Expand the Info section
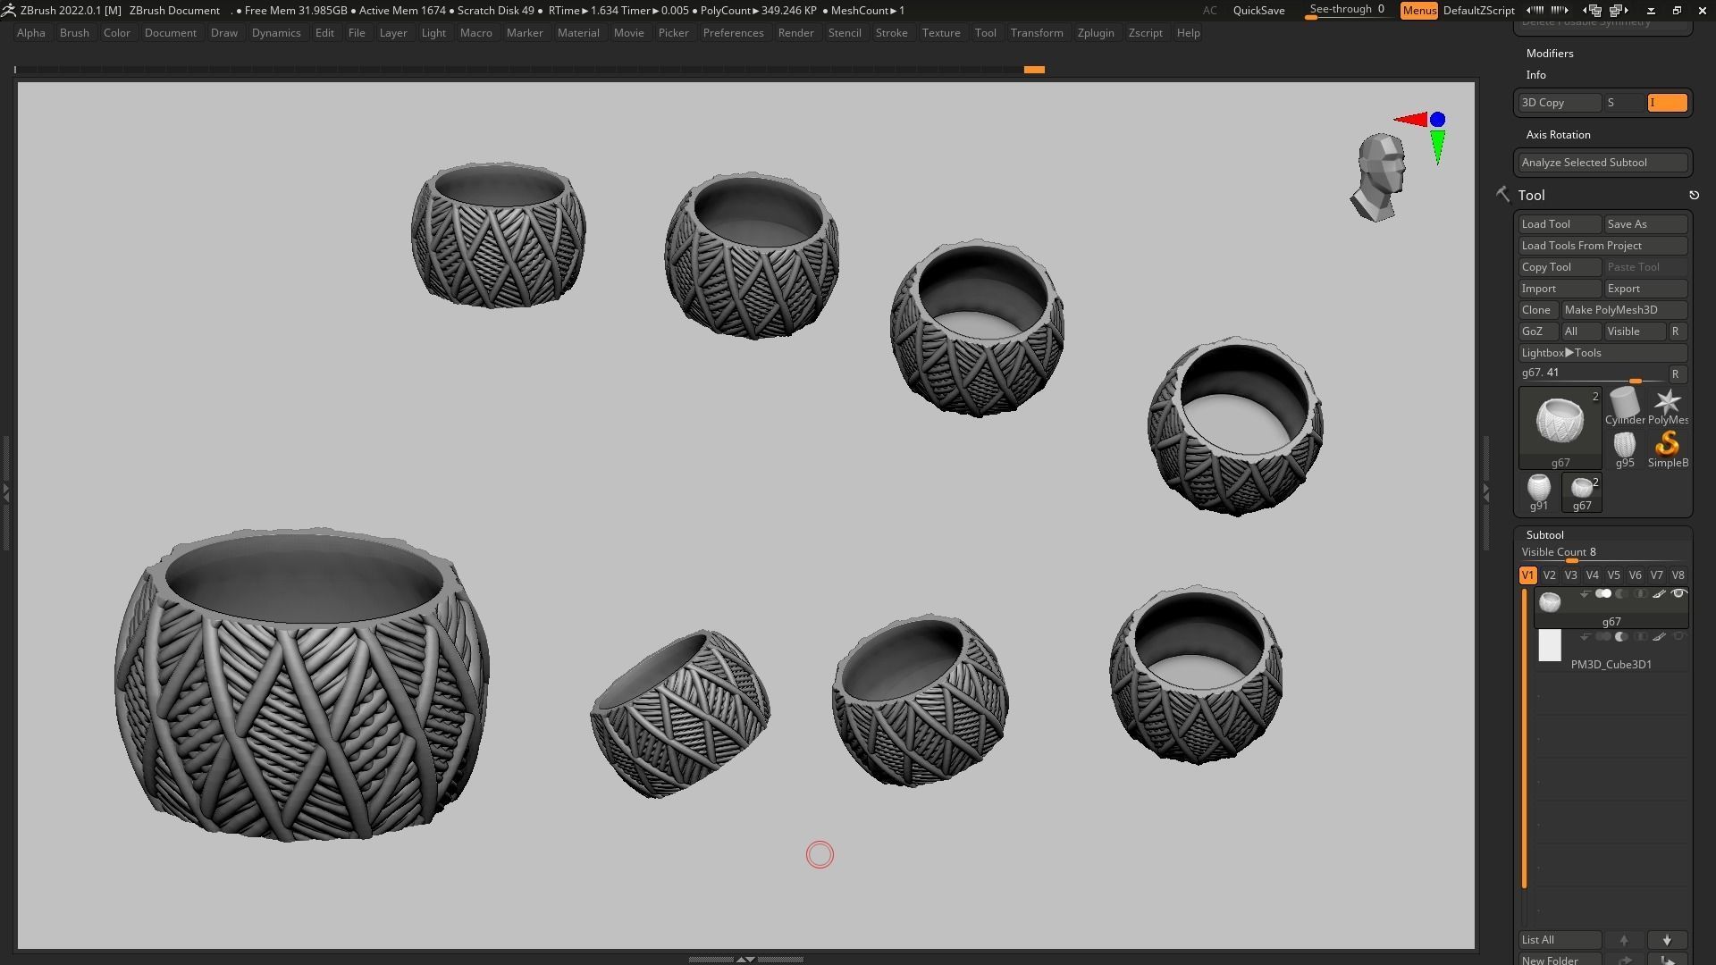 tap(1535, 75)
